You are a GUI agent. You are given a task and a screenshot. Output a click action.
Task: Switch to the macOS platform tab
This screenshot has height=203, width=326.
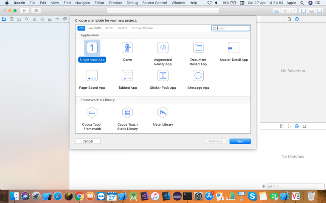click(x=122, y=28)
